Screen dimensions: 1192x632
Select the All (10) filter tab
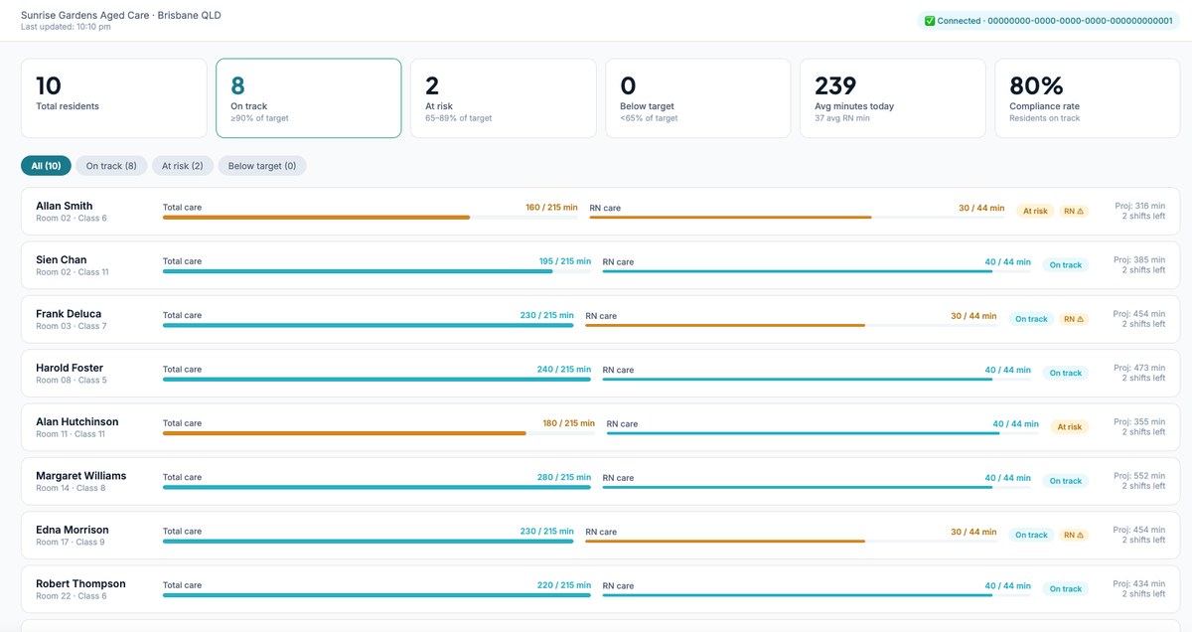click(x=46, y=166)
